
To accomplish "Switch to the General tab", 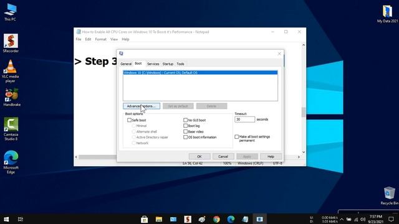I will (126, 64).
